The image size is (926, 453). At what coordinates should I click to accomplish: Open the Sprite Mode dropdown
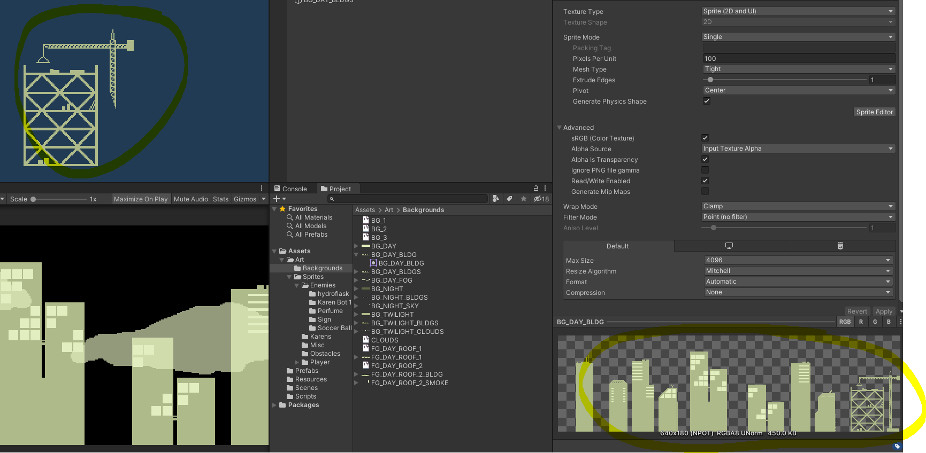tap(798, 37)
